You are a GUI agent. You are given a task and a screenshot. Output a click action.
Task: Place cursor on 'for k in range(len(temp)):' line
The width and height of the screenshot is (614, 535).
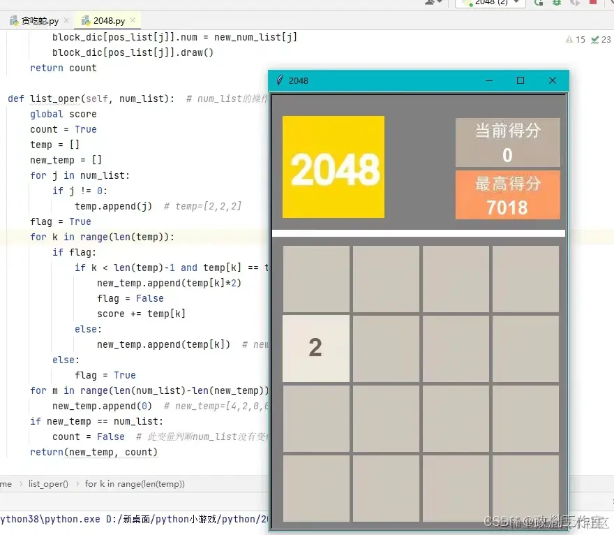pyautogui.click(x=102, y=237)
